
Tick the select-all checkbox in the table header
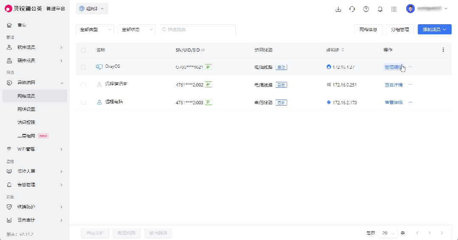tap(83, 50)
